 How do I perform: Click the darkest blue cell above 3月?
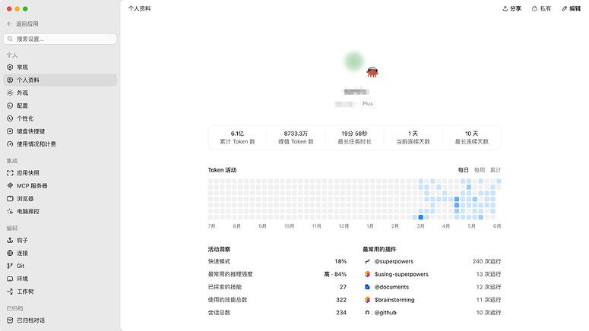pyautogui.click(x=421, y=217)
